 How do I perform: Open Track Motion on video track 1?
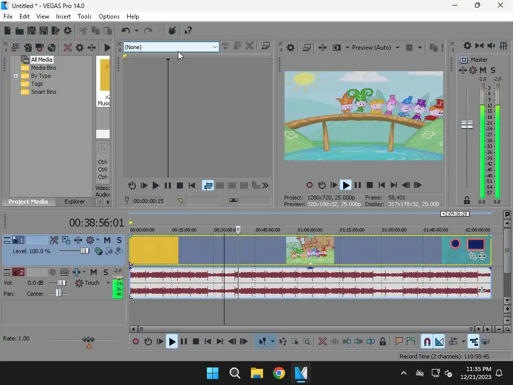pyautogui.click(x=54, y=240)
